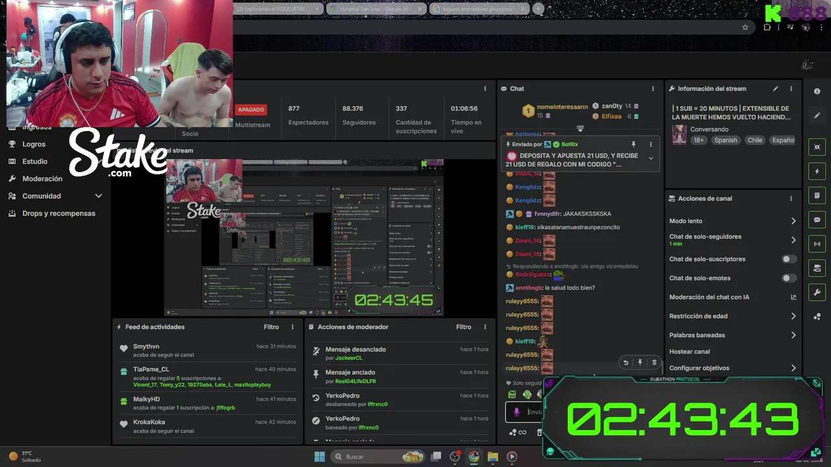
Task: Open Restricción de edad settings
Action: click(x=732, y=316)
